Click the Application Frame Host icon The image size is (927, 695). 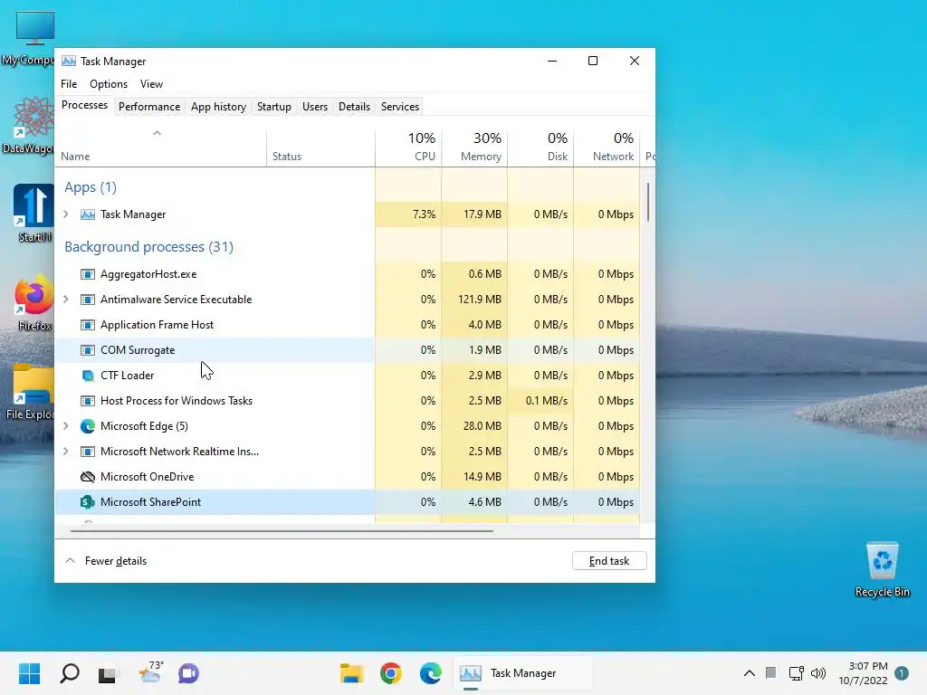[x=88, y=325]
